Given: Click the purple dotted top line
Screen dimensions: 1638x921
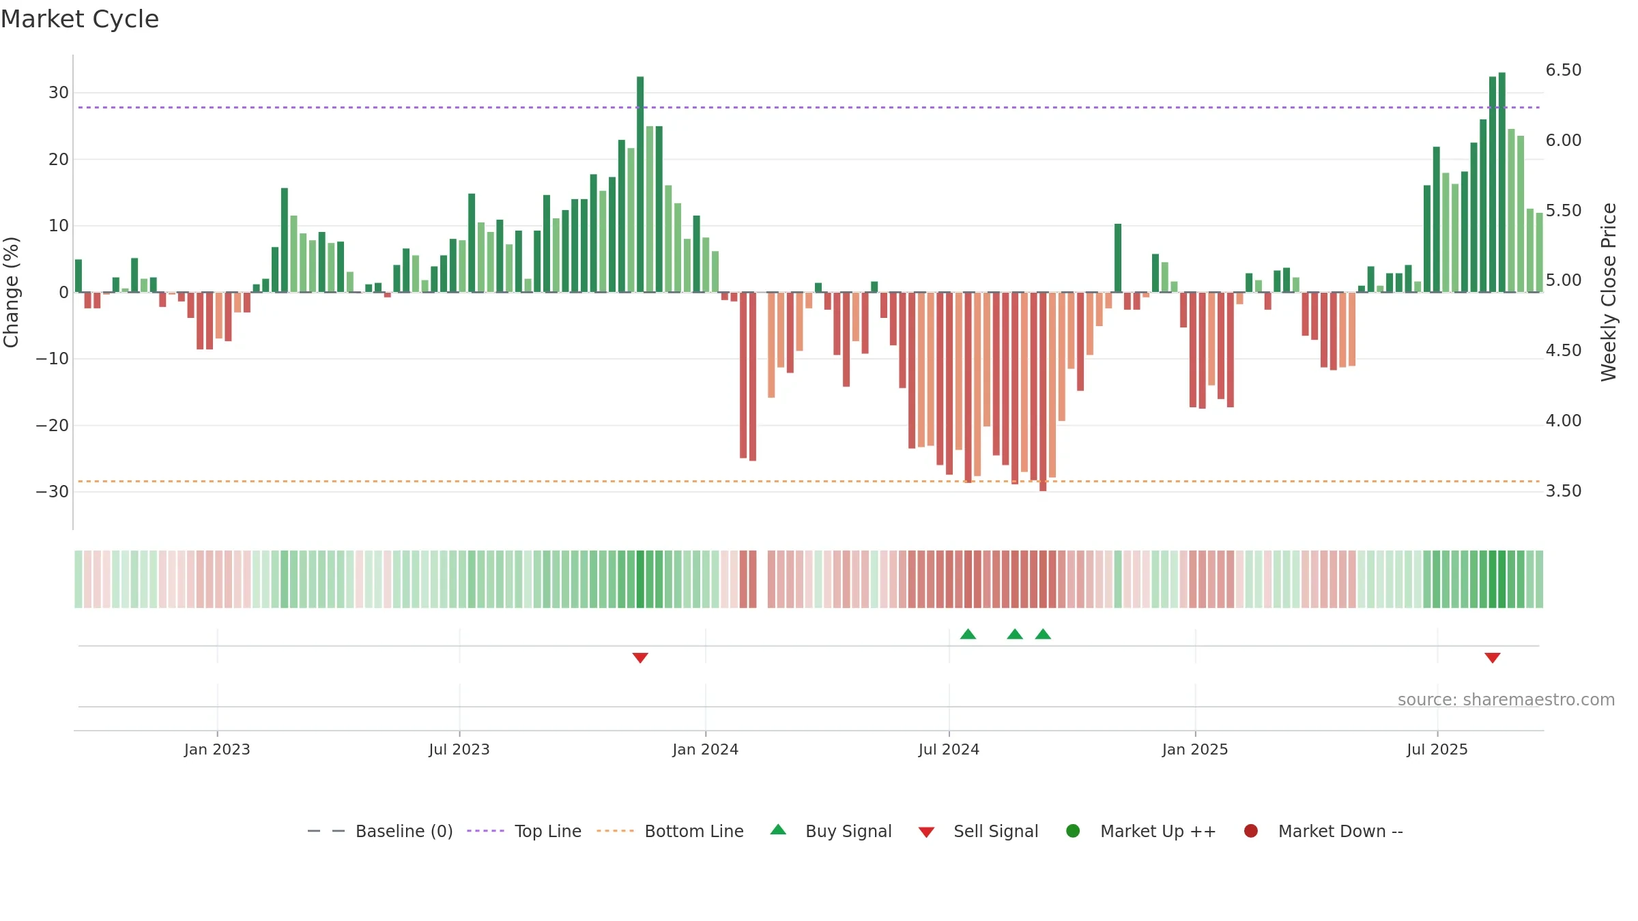Looking at the screenshot, I should pyautogui.click(x=809, y=107).
